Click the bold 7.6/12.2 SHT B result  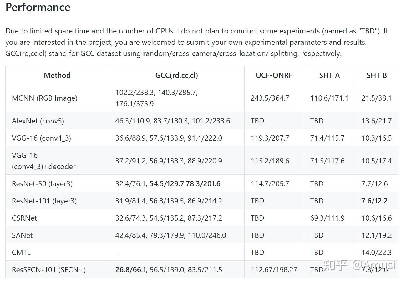(374, 201)
